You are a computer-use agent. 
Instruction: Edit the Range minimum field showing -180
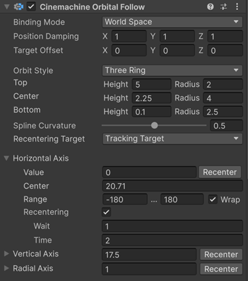[125, 200]
